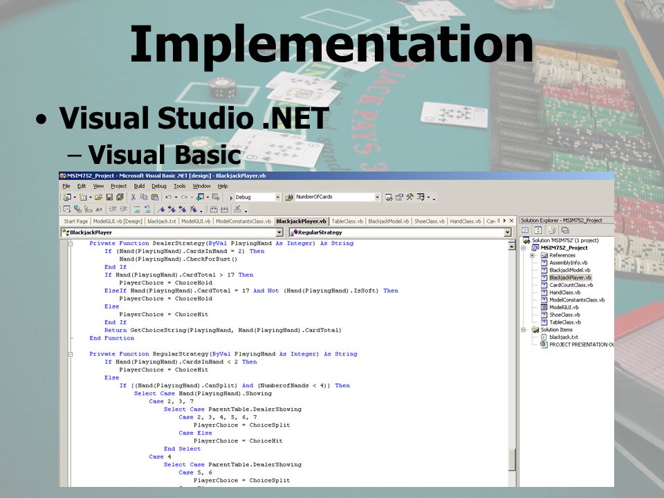Switch to the ModelGUI.vb [Design] tab
The height and width of the screenshot is (498, 664).
coord(118,221)
